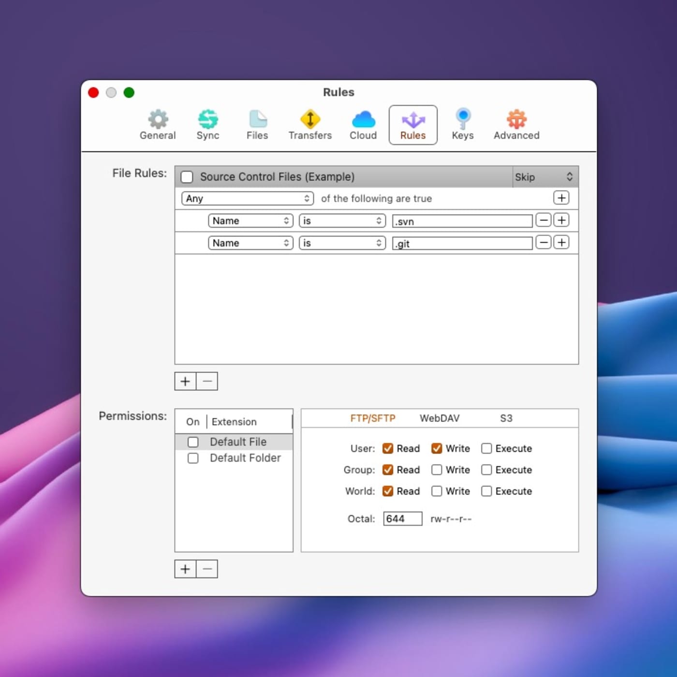Add condition after the .git row
This screenshot has height=677, width=677.
click(561, 243)
